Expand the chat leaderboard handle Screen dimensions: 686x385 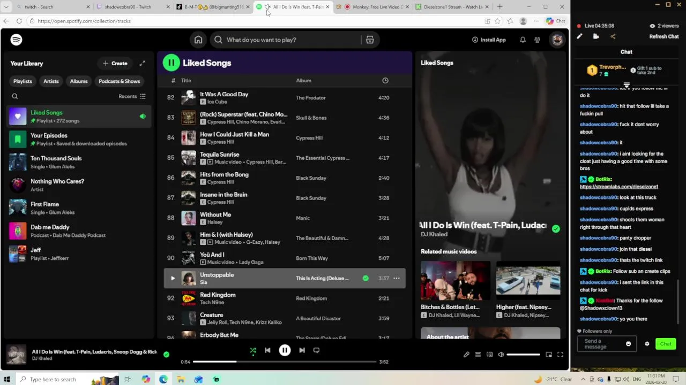click(627, 85)
